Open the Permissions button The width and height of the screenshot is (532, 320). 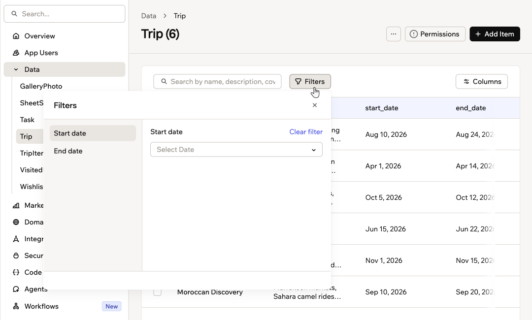pos(435,34)
